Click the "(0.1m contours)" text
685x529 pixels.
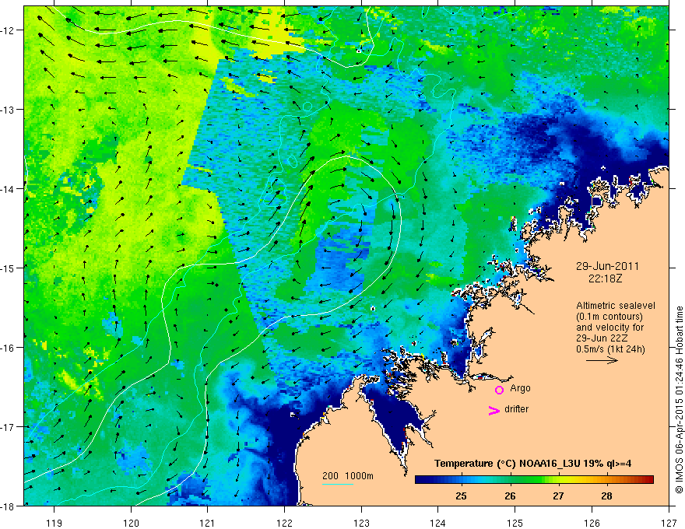coord(609,317)
